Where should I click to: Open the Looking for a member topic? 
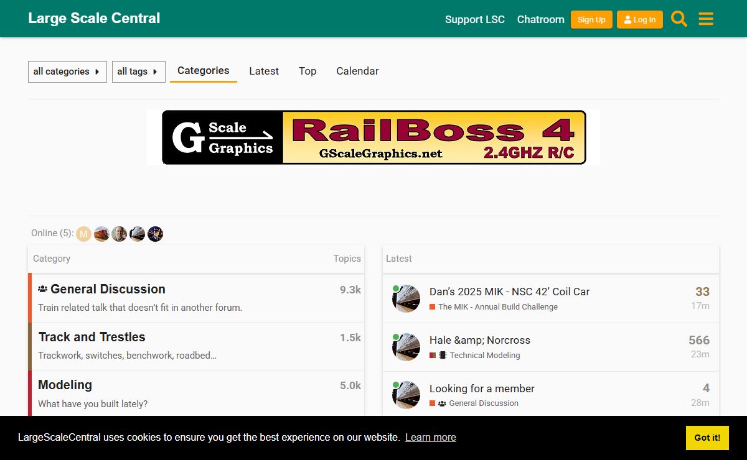coord(482,389)
